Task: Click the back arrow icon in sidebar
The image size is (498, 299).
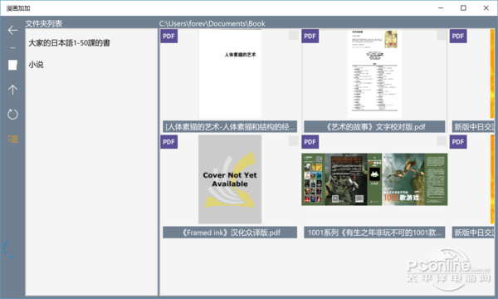Action: click(12, 30)
